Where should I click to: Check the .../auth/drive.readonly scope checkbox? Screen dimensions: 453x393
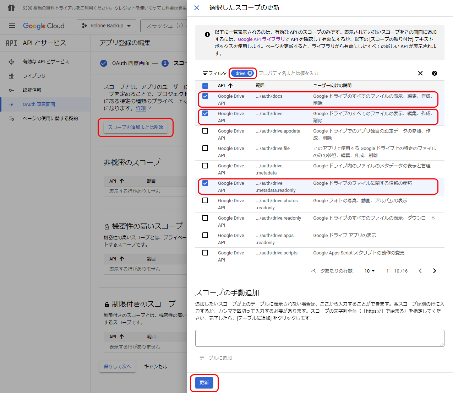click(x=205, y=218)
